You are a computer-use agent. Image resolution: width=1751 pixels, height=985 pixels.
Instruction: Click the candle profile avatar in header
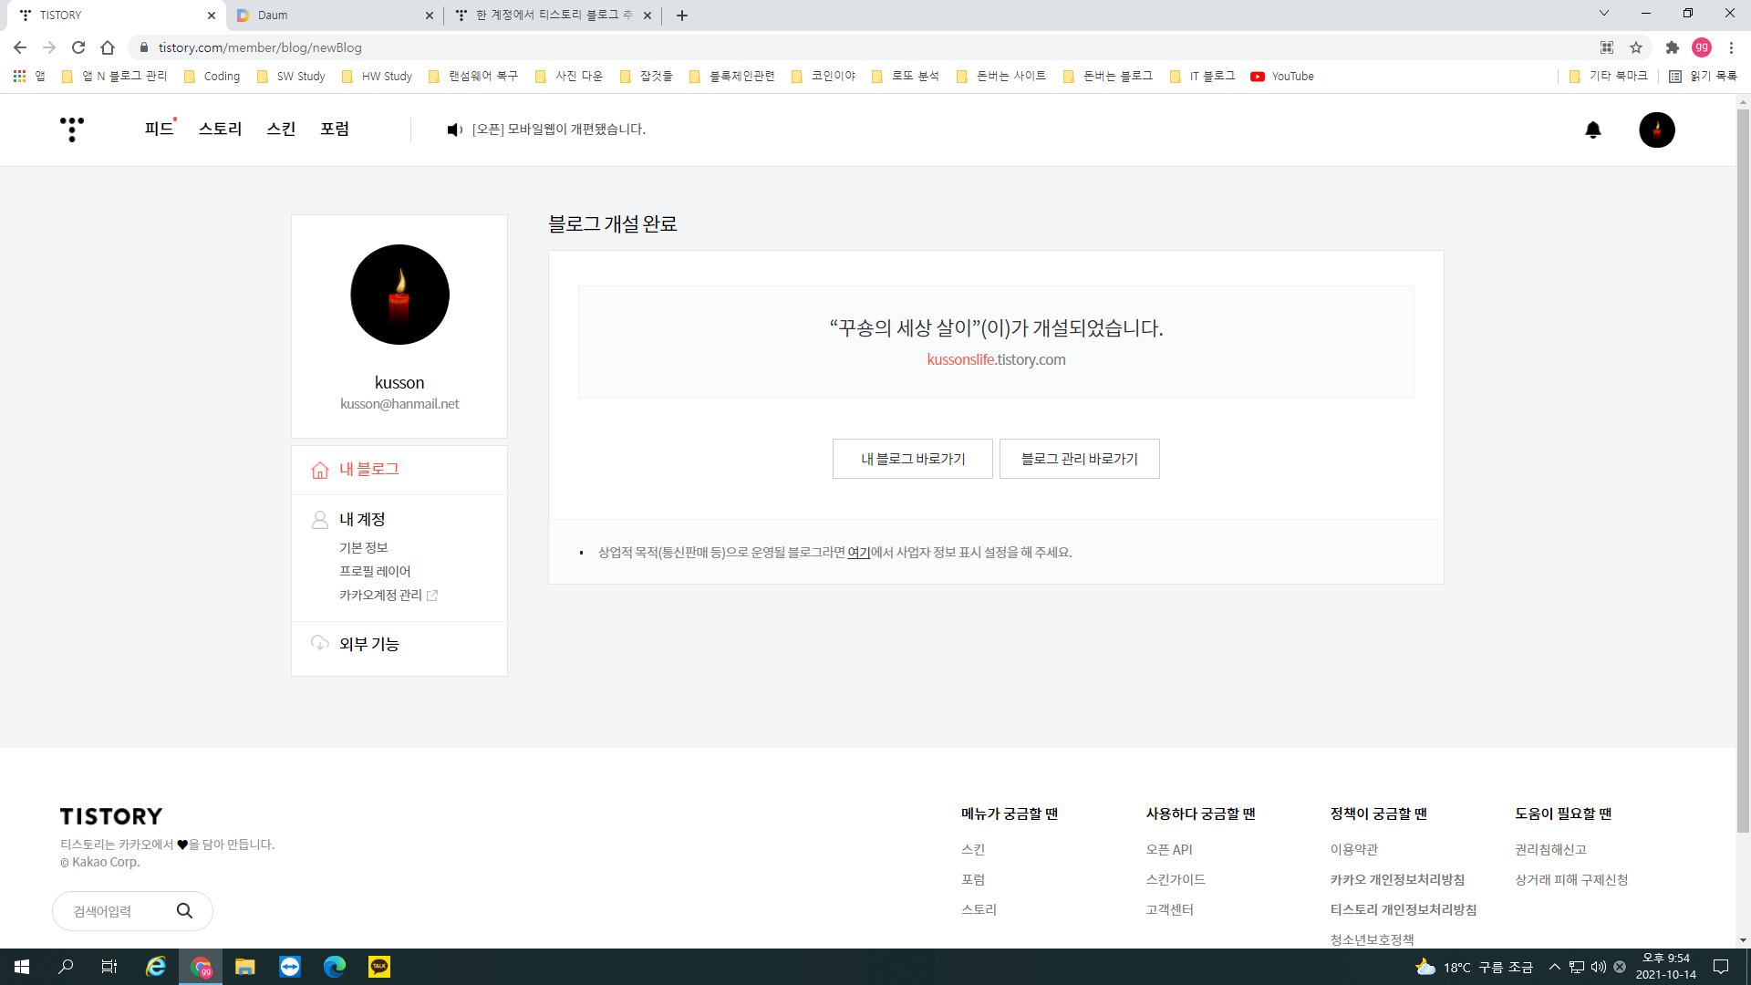tap(1656, 130)
